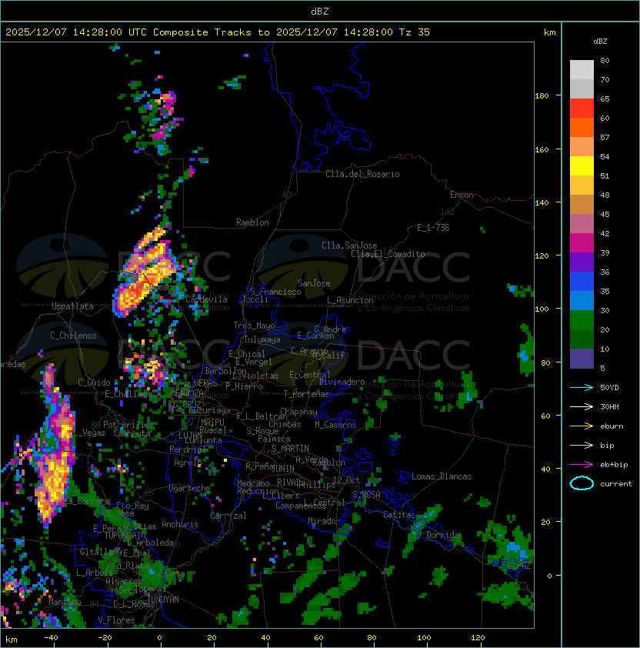The width and height of the screenshot is (640, 648).
Task: Pick the indigo swatch at scale bottom
Action: pos(582,359)
